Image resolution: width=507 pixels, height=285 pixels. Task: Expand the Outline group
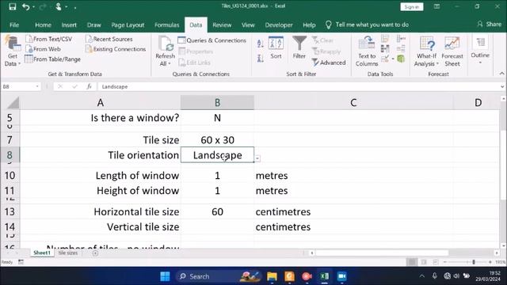[480, 50]
